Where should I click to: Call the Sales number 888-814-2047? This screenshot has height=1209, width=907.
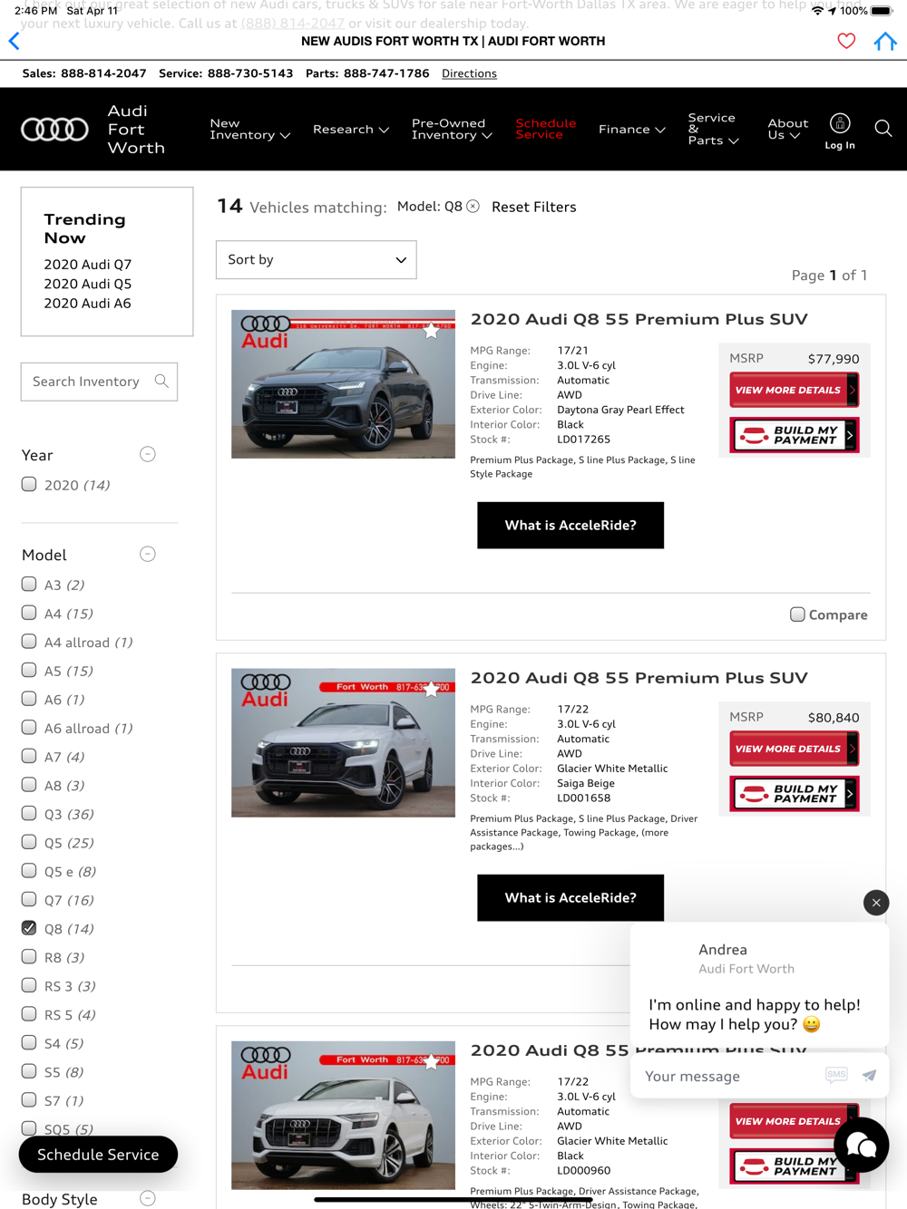[x=103, y=73]
